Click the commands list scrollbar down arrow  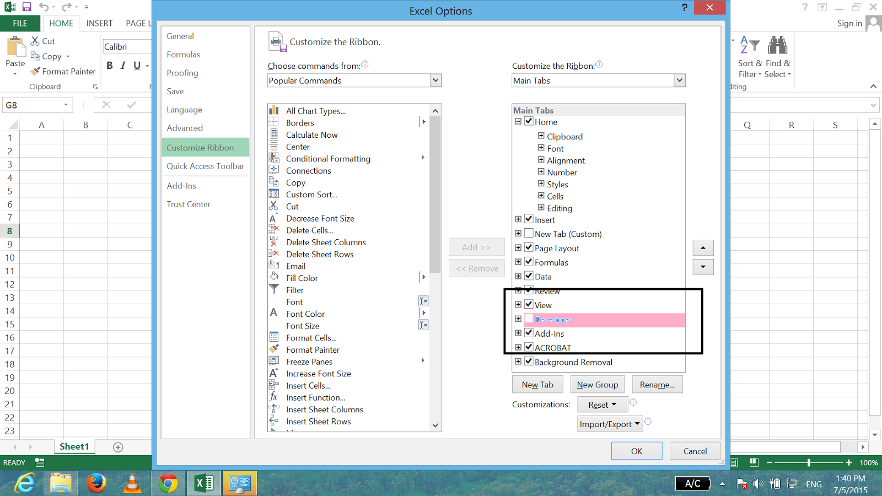tap(435, 425)
